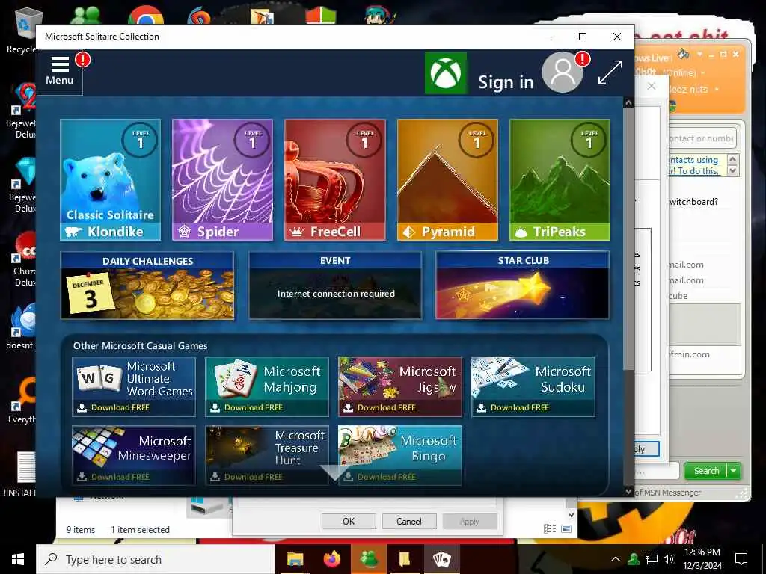This screenshot has width=766, height=574.
Task: Toggle fullscreen with the diagonal arrows icon
Action: pos(610,72)
